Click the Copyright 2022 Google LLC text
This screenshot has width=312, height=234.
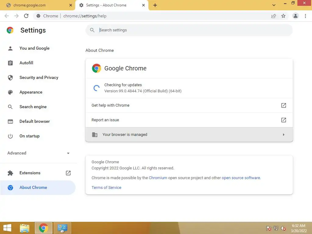point(133,168)
